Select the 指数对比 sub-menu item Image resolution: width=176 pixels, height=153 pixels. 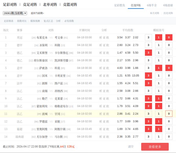pos(22,21)
